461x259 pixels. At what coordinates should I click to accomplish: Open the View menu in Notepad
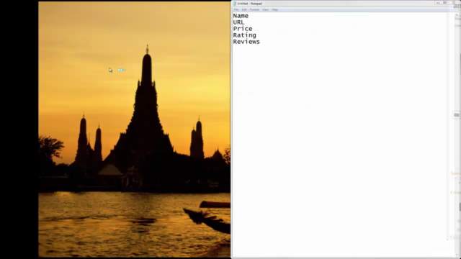tap(265, 9)
